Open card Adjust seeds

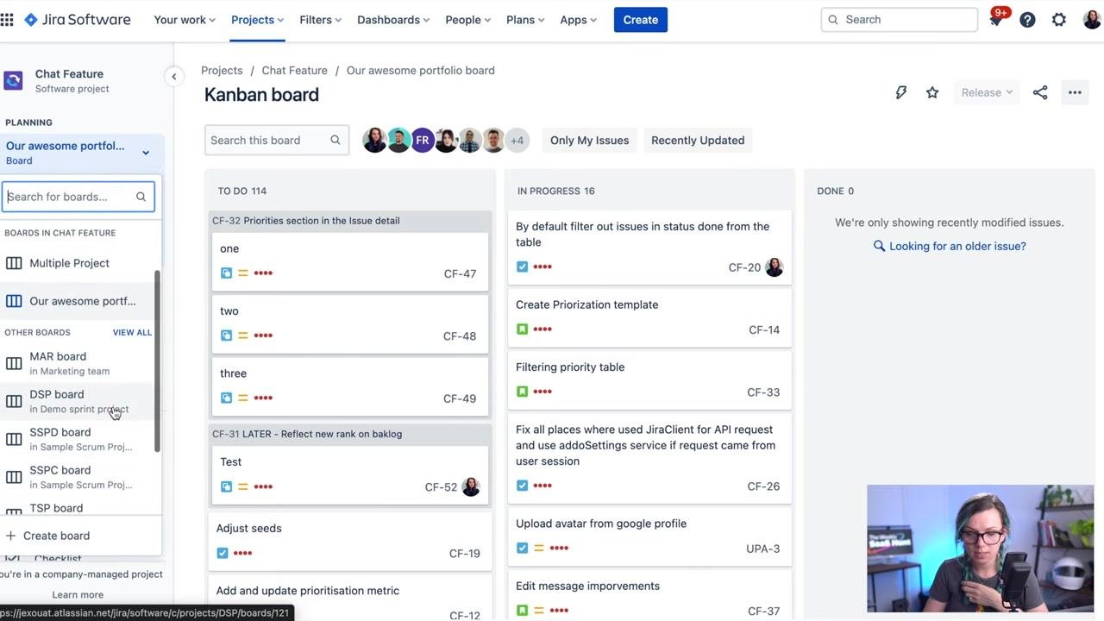coord(349,540)
